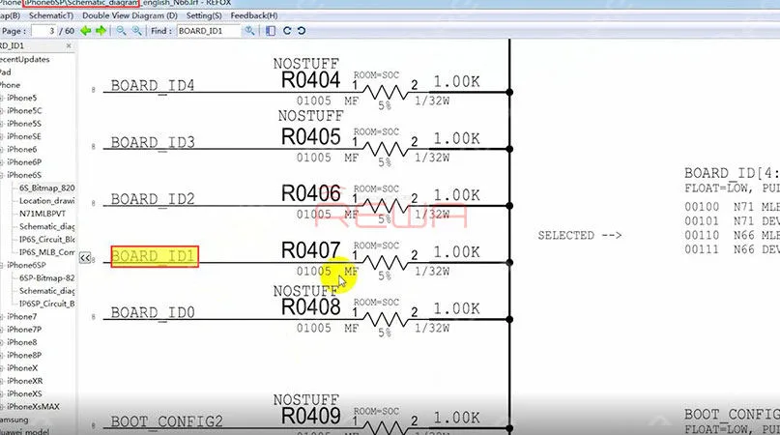The width and height of the screenshot is (780, 435).
Task: Open the IP6SP_Circuit_B file
Action: (46, 304)
